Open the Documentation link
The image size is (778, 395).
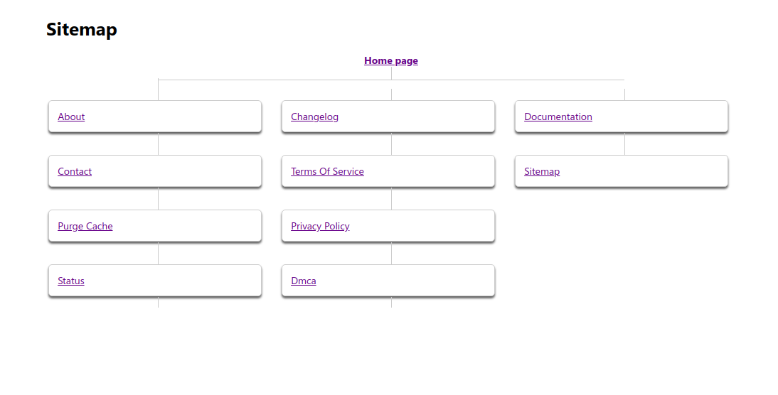[x=558, y=117]
